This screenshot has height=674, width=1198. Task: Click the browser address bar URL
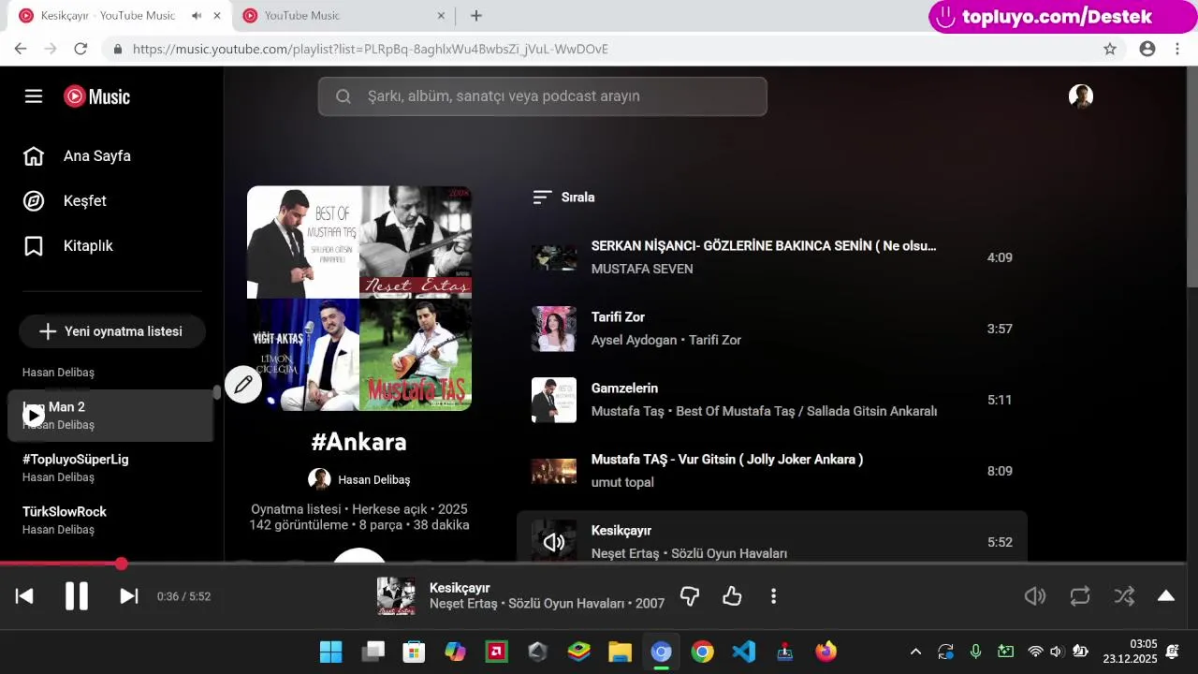371,49
